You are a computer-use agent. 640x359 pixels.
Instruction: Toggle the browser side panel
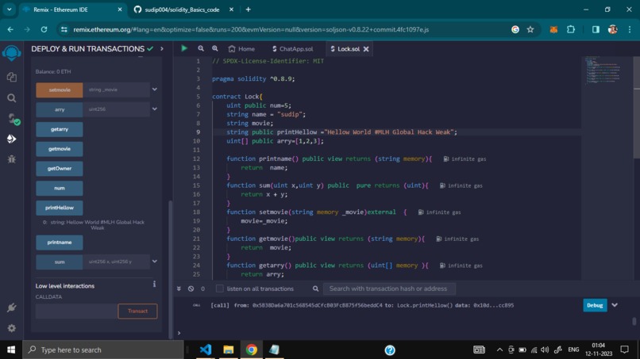coord(596,29)
